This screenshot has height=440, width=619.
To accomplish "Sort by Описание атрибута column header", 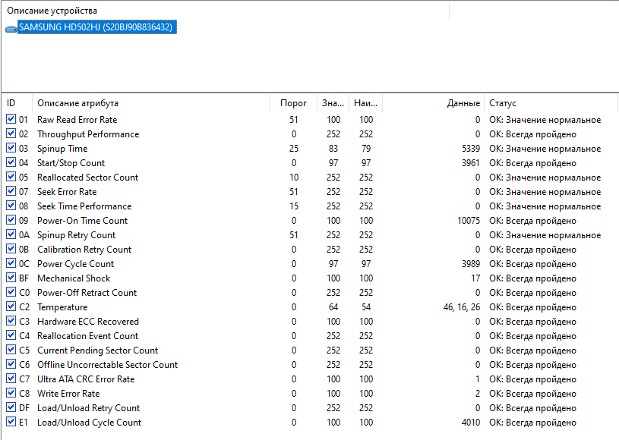I will click(x=77, y=103).
